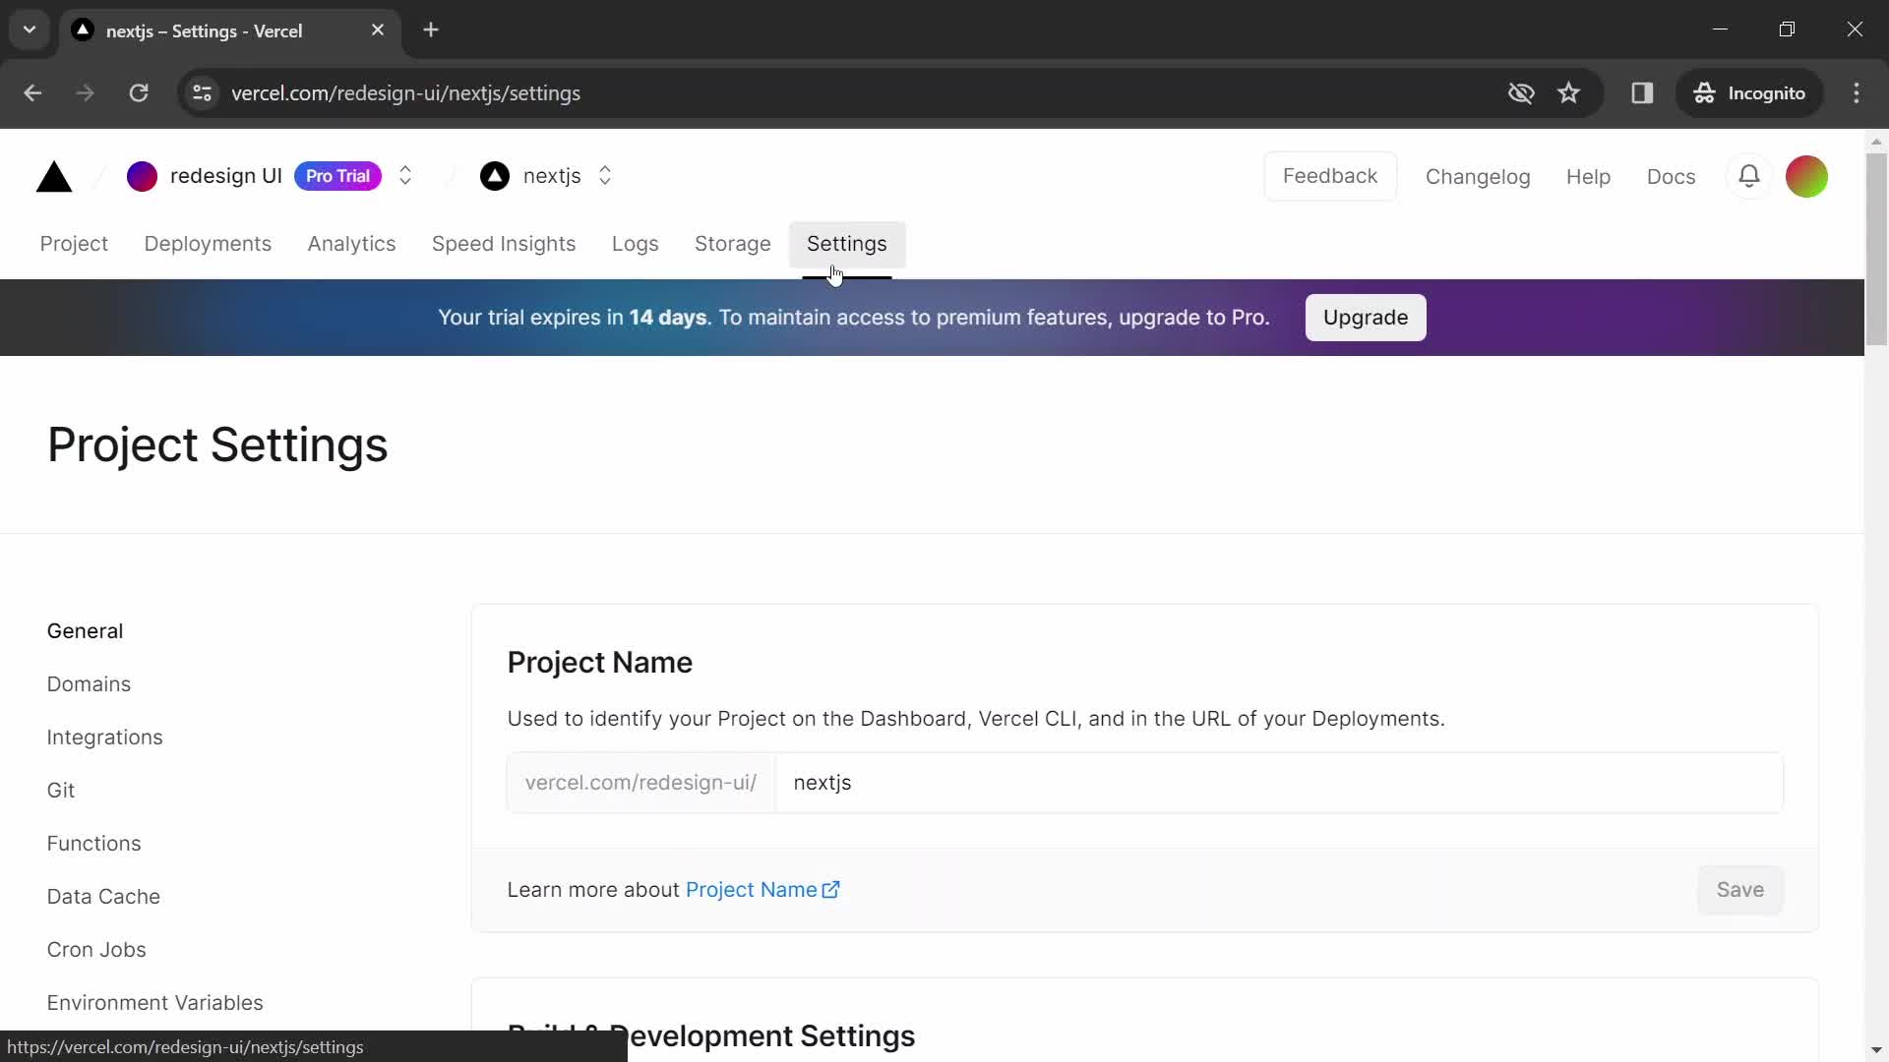The image size is (1889, 1062).
Task: Click the user profile color swatch avatar
Action: pyautogui.click(x=1810, y=175)
